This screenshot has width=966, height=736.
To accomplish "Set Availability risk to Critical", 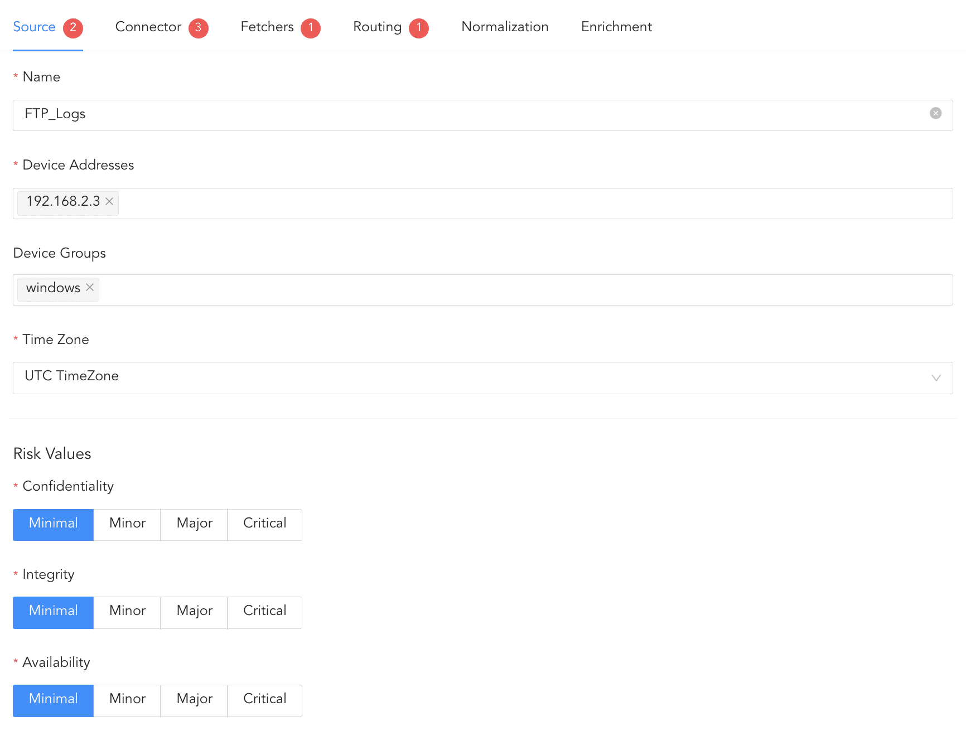I will [264, 700].
